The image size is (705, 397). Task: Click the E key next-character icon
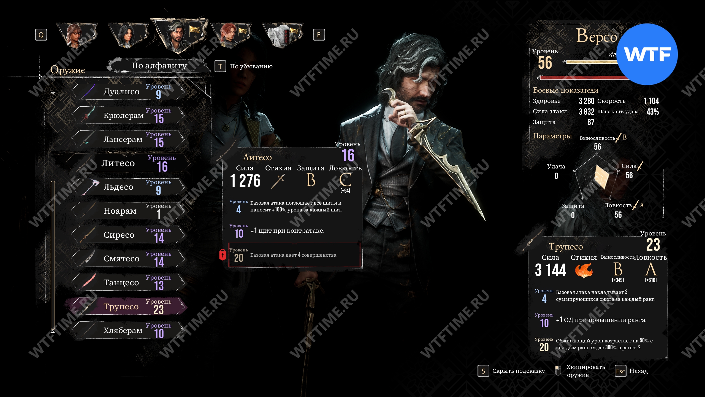point(319,35)
